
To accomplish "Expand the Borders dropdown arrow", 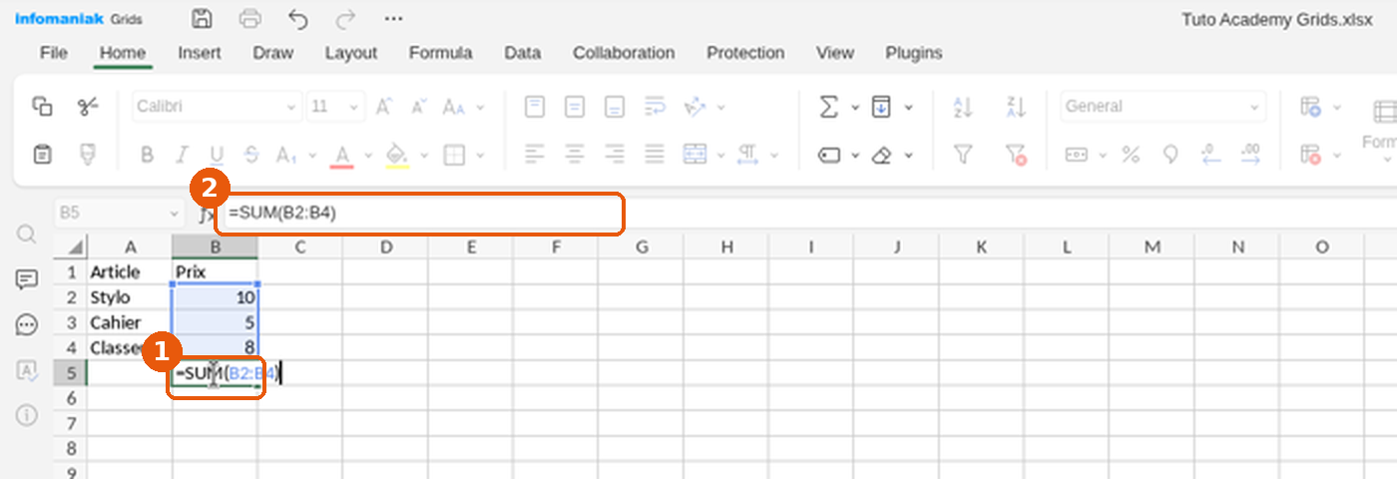I will coord(481,156).
